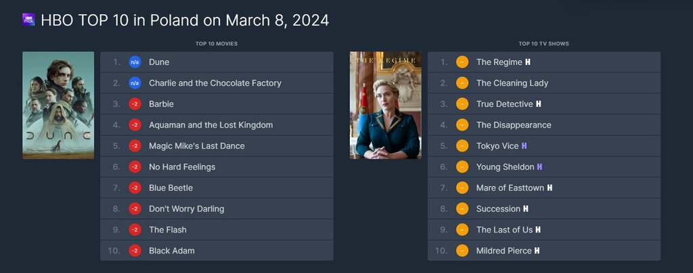Screen dimensions: 693x273
Task: Select Magic Mike's Last Dance entry
Action: [217, 146]
